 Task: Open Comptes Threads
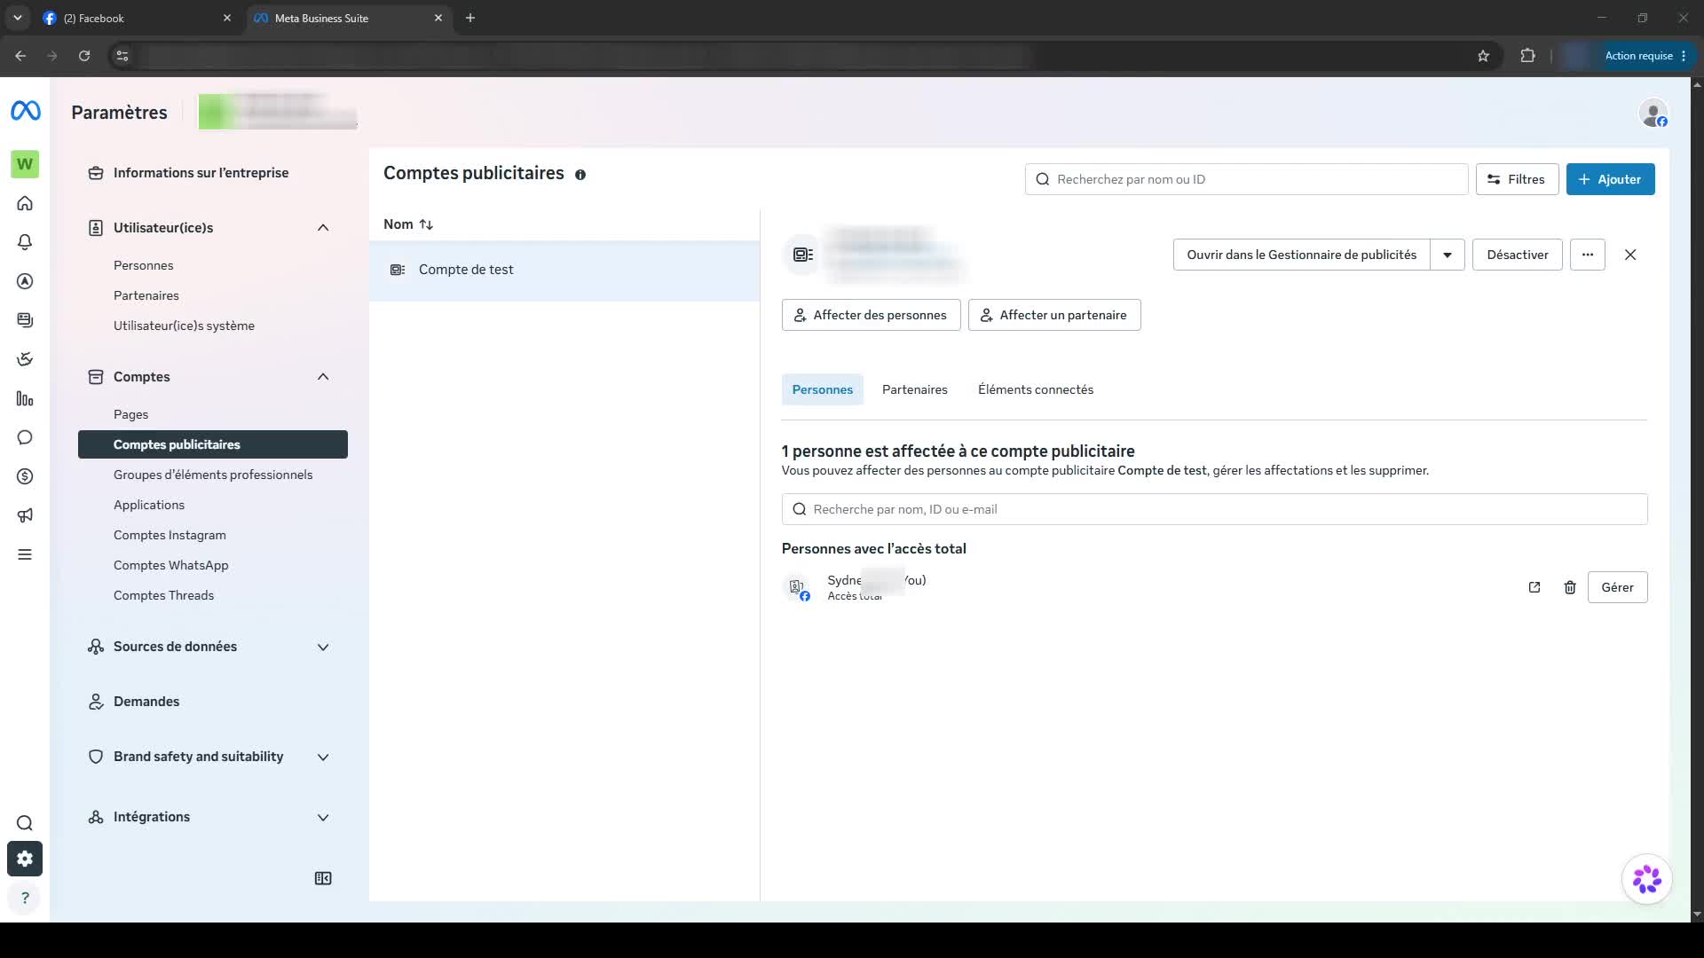163,595
